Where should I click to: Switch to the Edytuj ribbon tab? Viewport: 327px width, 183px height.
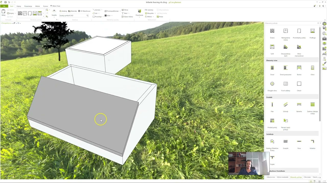coord(19,6)
